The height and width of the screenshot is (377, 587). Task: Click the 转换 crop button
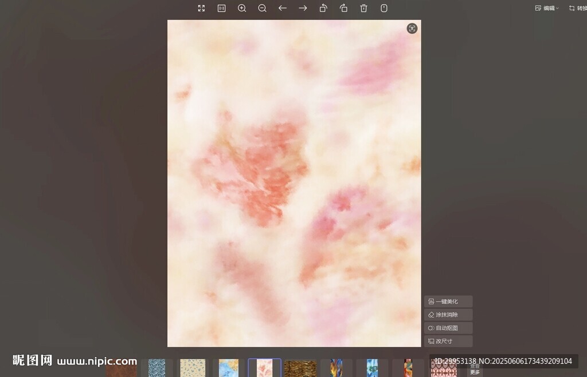(578, 8)
